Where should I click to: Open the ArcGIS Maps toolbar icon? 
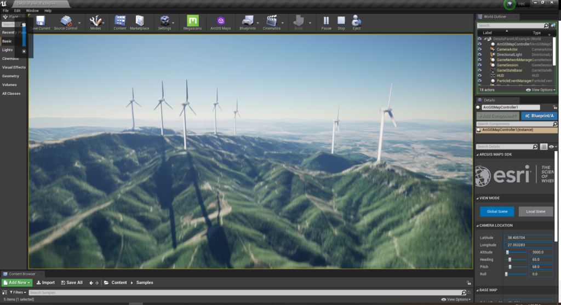pos(220,22)
